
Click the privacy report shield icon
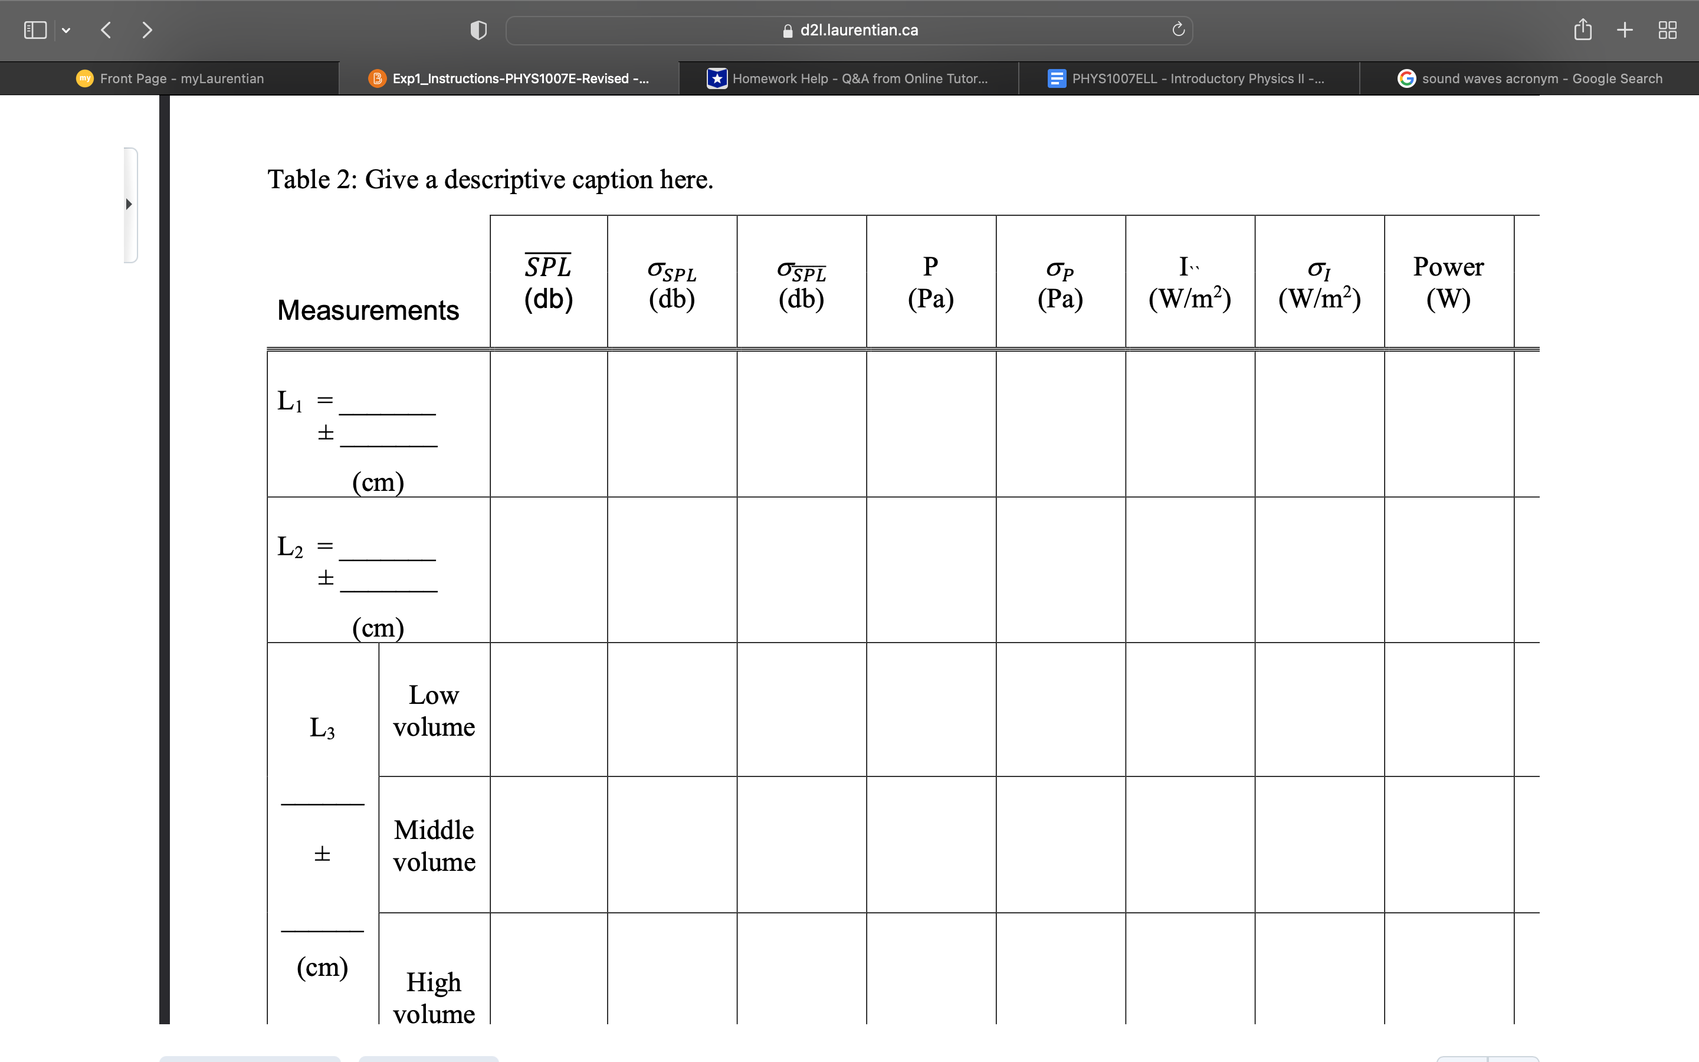click(478, 30)
